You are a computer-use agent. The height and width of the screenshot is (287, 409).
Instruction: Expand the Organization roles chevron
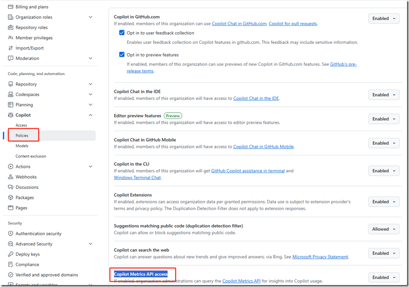[91, 17]
